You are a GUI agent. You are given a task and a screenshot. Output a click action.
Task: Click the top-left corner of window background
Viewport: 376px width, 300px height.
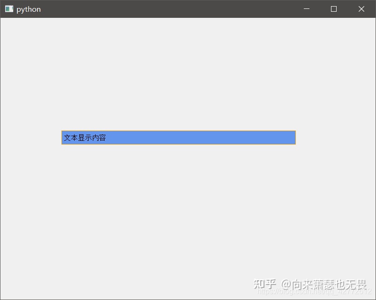click(x=3, y=20)
